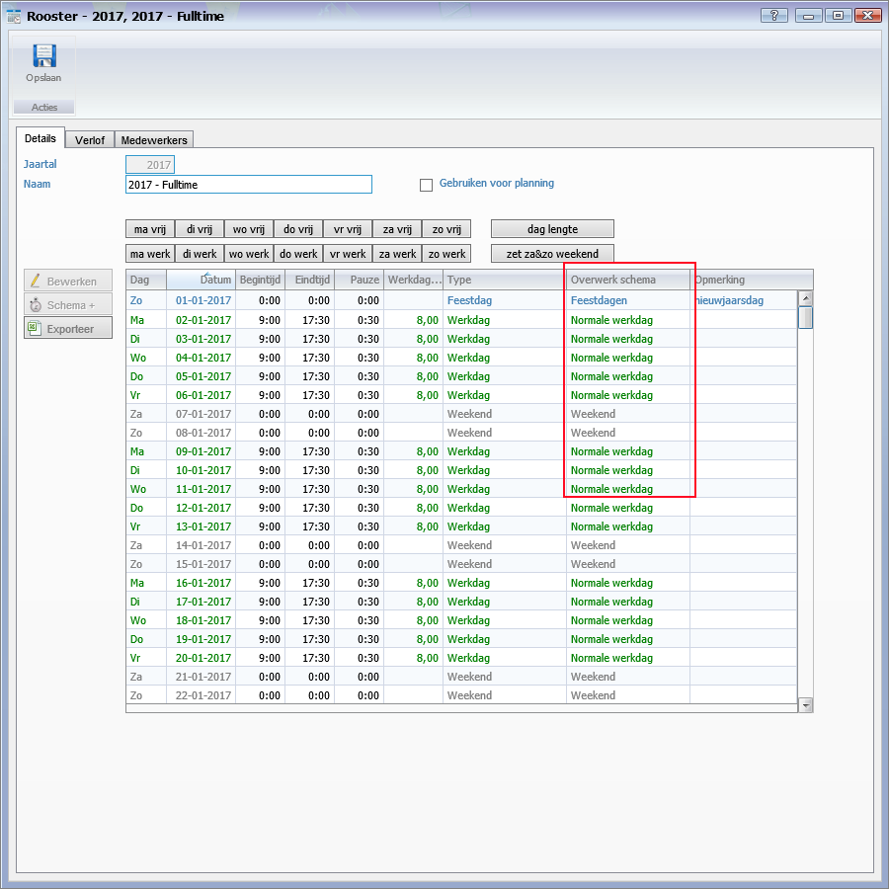Click the Schema + stopwatch button
889x889 pixels.
click(67, 305)
